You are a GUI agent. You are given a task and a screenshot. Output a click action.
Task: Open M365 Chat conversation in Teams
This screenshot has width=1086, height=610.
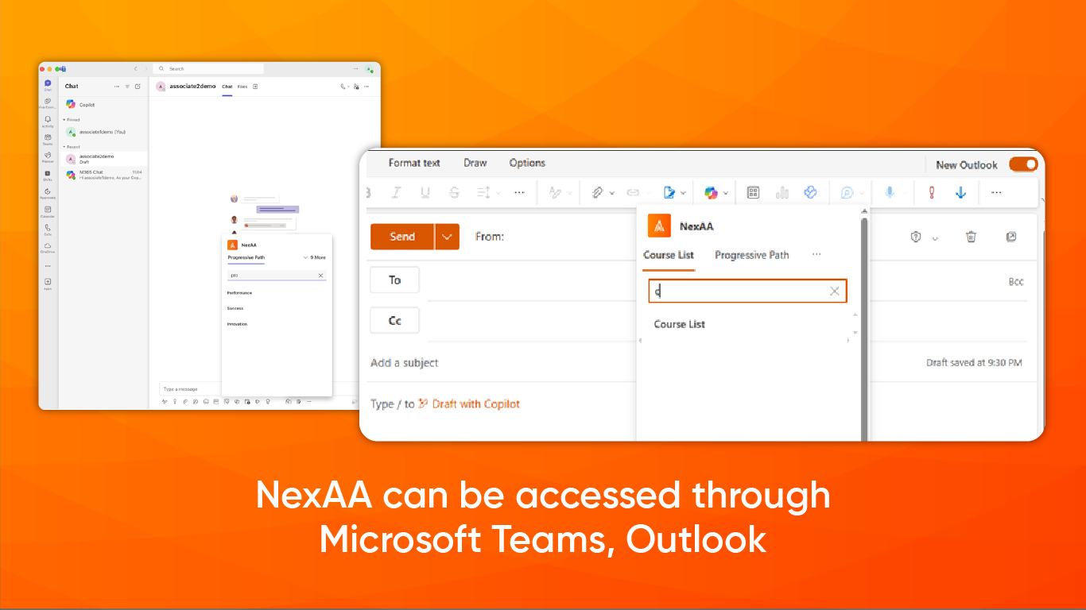point(104,175)
